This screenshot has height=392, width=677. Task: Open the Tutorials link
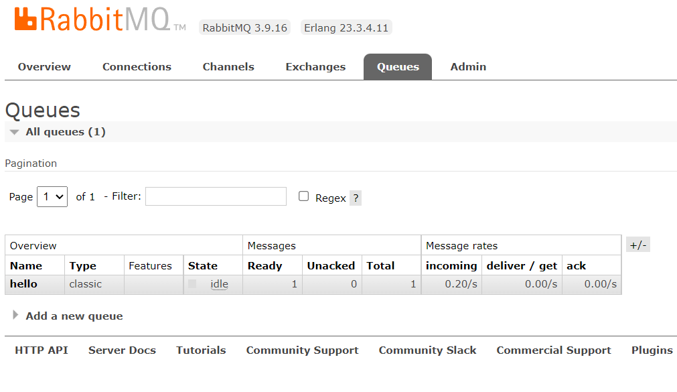coord(201,350)
